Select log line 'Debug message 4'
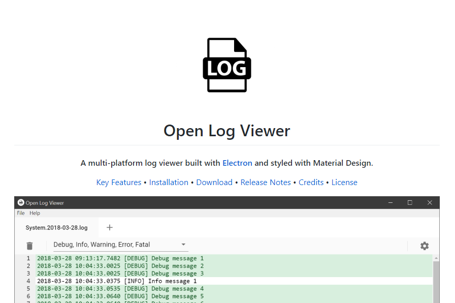The image size is (455, 303). [x=234, y=288]
